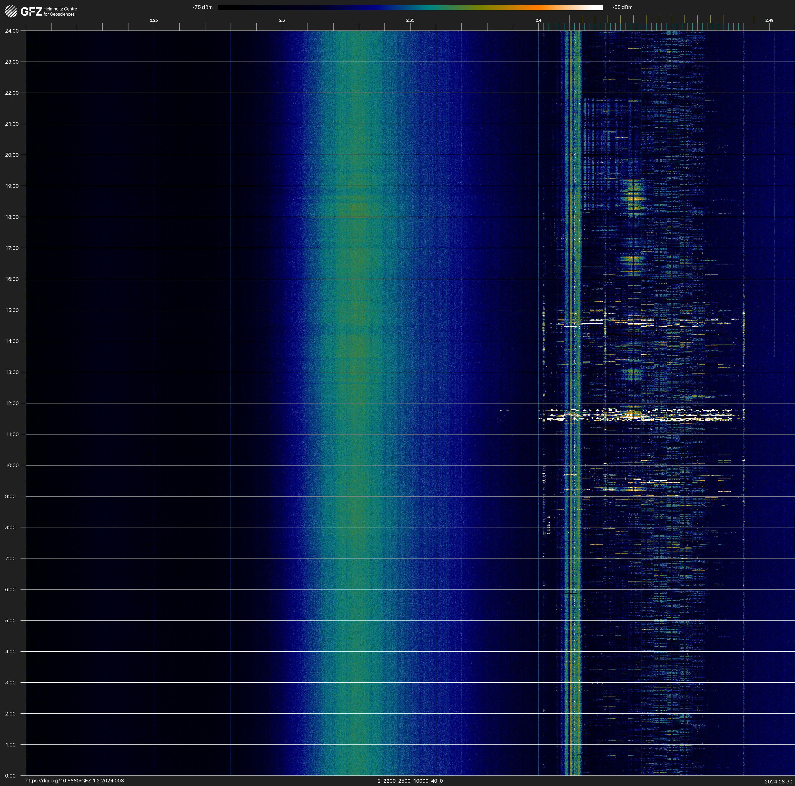Screen dimensions: 795x786
Task: Click the 12:00 time axis label
Action: click(x=12, y=403)
